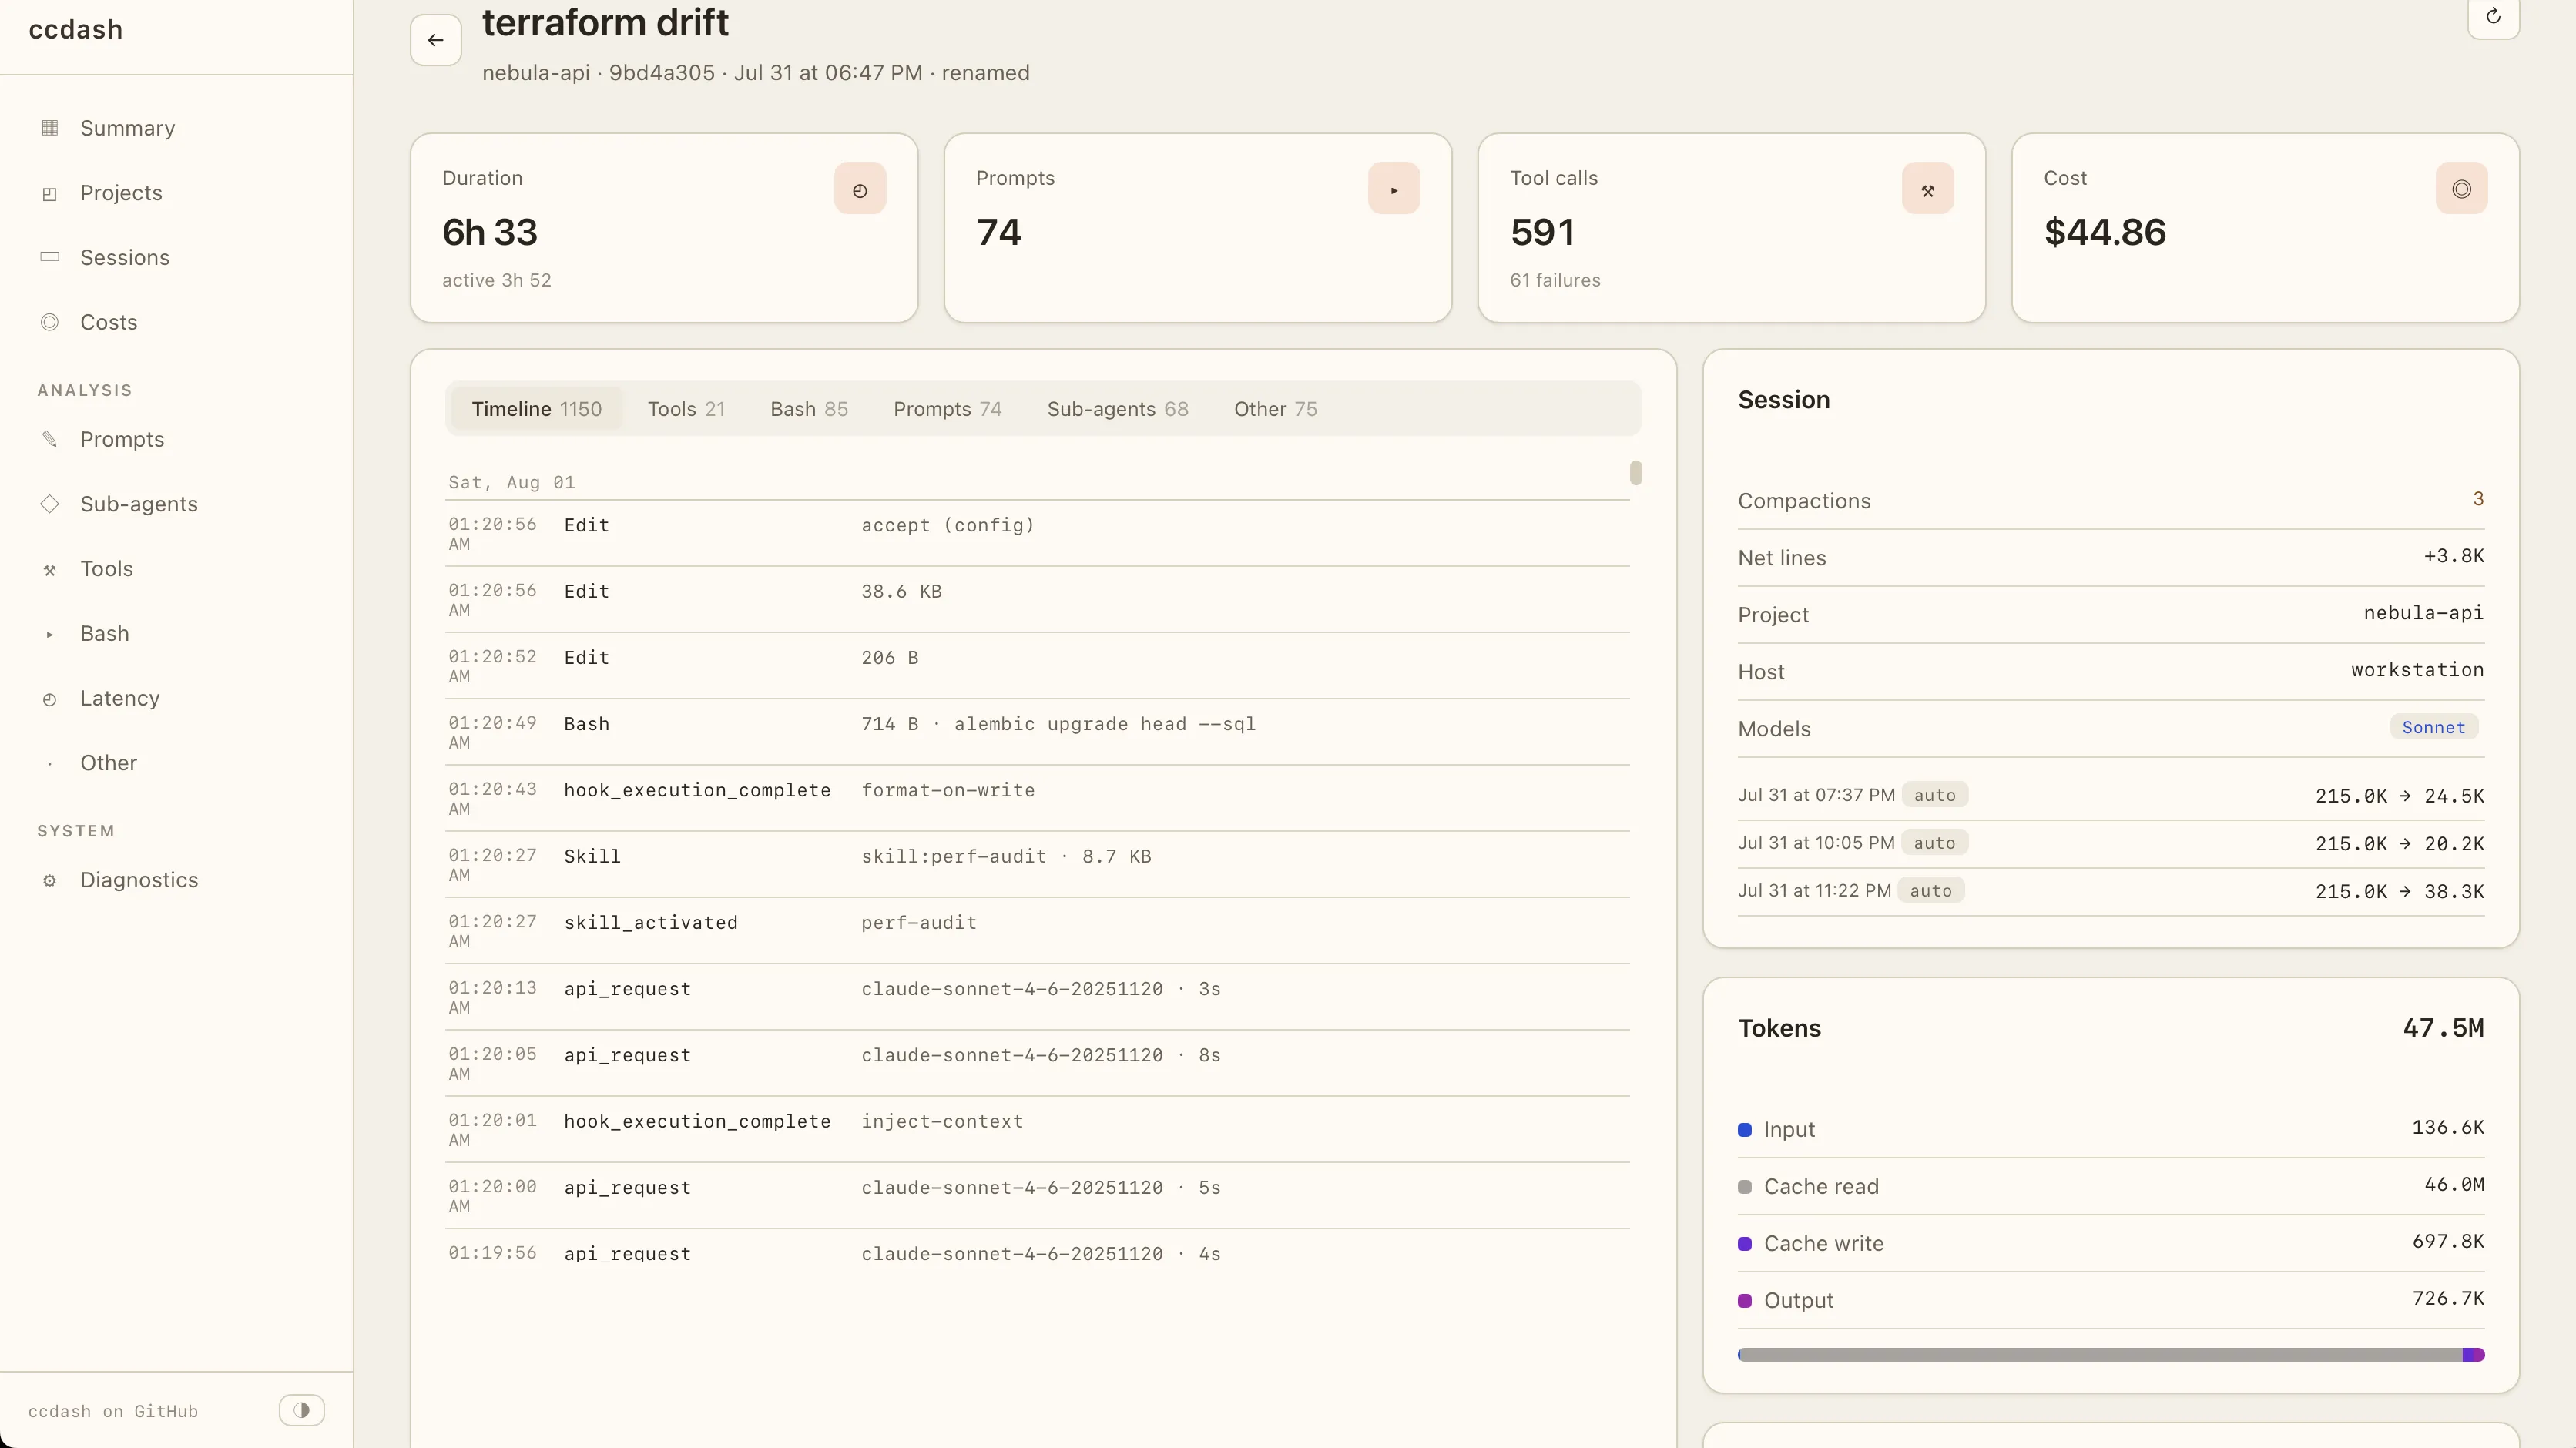Click the Cost card coin icon
This screenshot has width=2576, height=1448.
point(2461,189)
